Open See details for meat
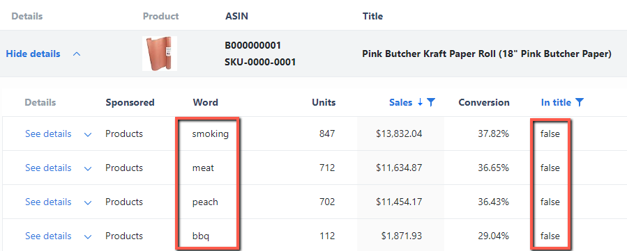The image size is (627, 251). (x=48, y=168)
